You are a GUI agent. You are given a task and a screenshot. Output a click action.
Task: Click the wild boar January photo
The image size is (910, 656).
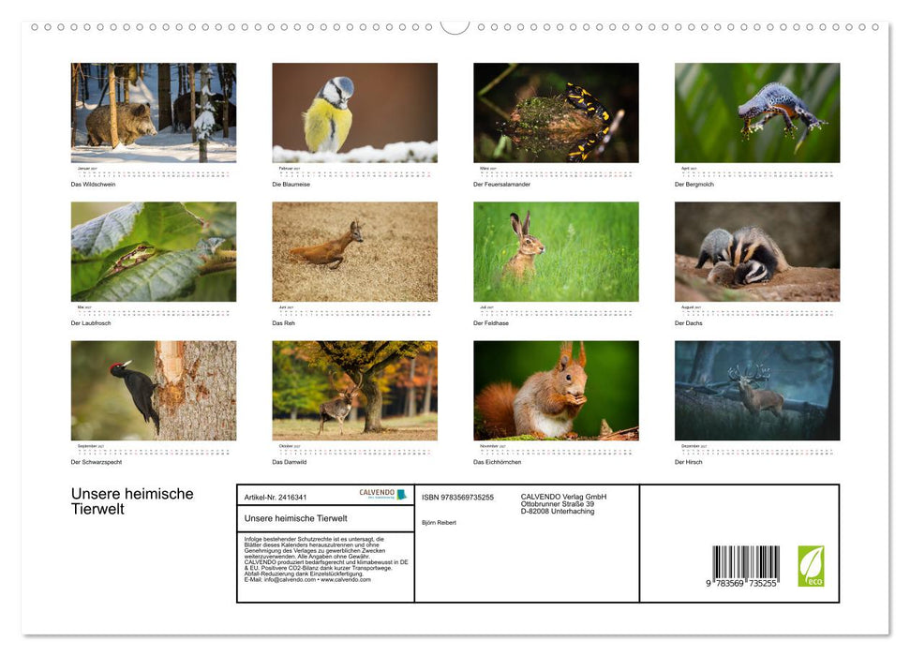pyautogui.click(x=154, y=112)
